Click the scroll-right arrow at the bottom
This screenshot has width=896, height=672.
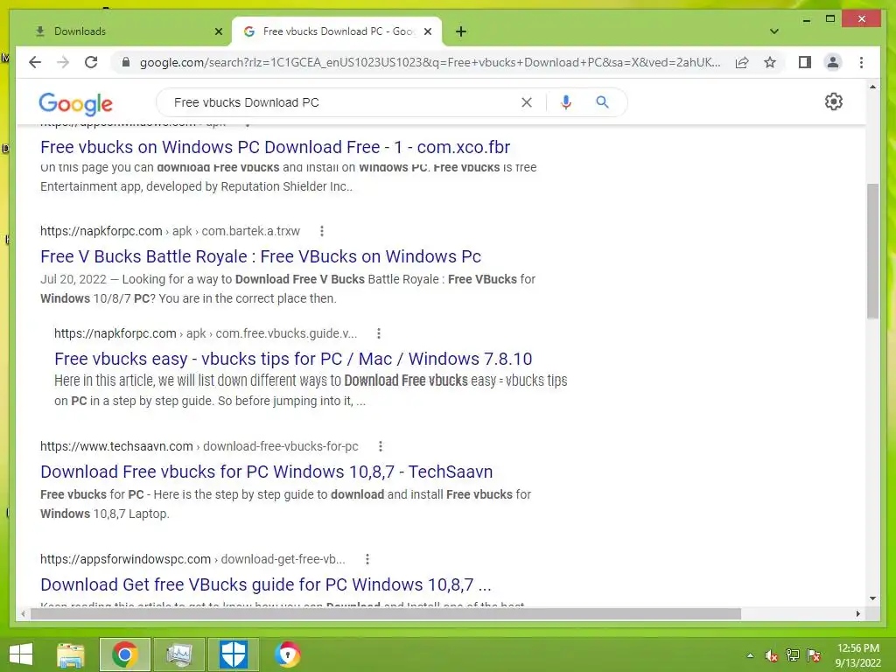point(857,613)
